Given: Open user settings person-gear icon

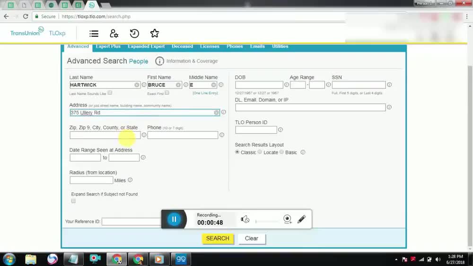Looking at the screenshot, I should pyautogui.click(x=114, y=34).
